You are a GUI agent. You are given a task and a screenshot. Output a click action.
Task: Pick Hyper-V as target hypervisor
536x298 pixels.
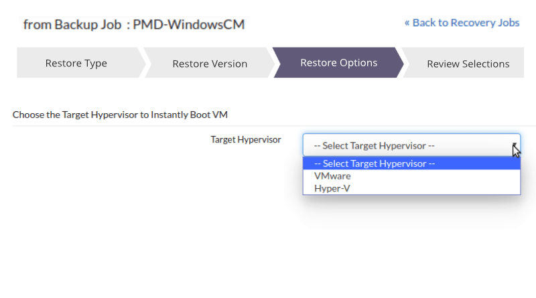(x=332, y=188)
